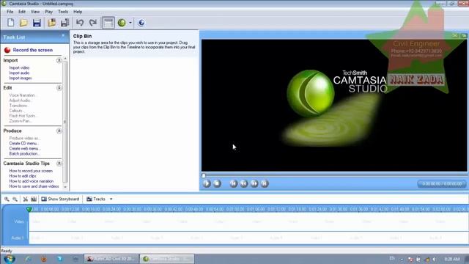Open the Edit menu
469x264 pixels.
point(22,12)
